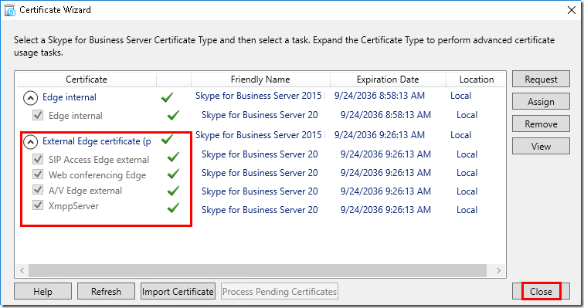Toggle the XmppServer checkbox

coord(38,205)
